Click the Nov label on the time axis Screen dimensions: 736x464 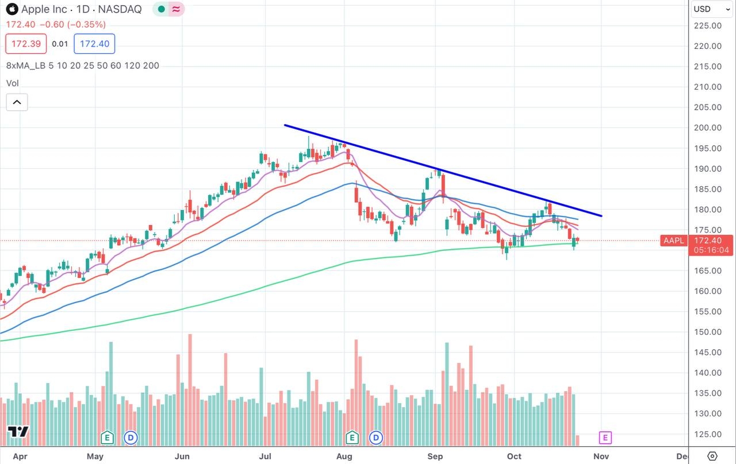click(601, 456)
